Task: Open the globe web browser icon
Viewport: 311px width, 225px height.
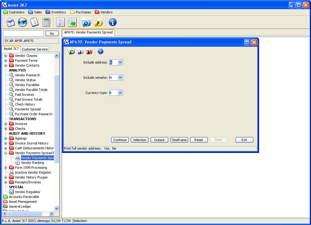Action: click(x=22, y=22)
